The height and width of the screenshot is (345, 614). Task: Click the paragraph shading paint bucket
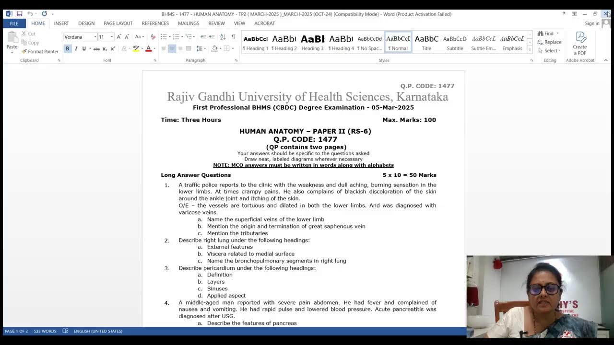pyautogui.click(x=214, y=48)
